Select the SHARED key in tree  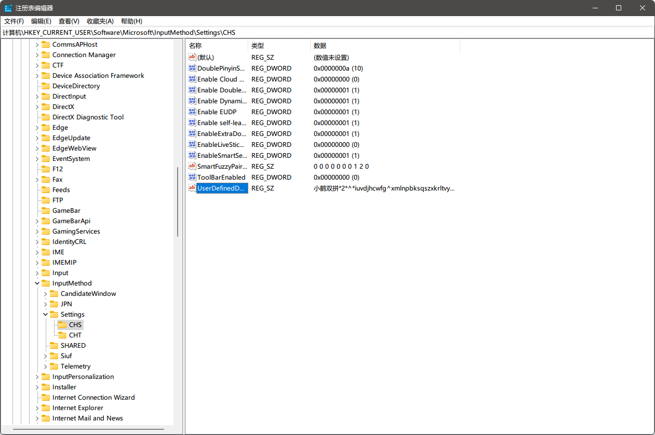73,346
